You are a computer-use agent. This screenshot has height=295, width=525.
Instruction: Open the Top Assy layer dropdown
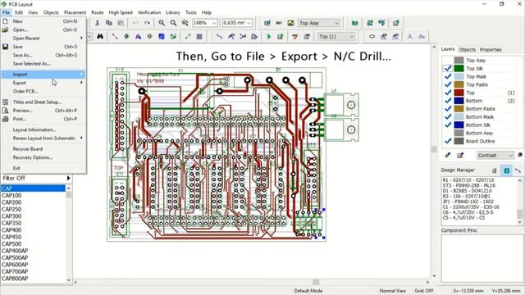pos(336,23)
